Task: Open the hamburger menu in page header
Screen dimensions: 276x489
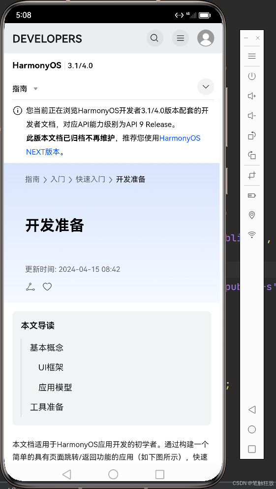Action: [181, 38]
